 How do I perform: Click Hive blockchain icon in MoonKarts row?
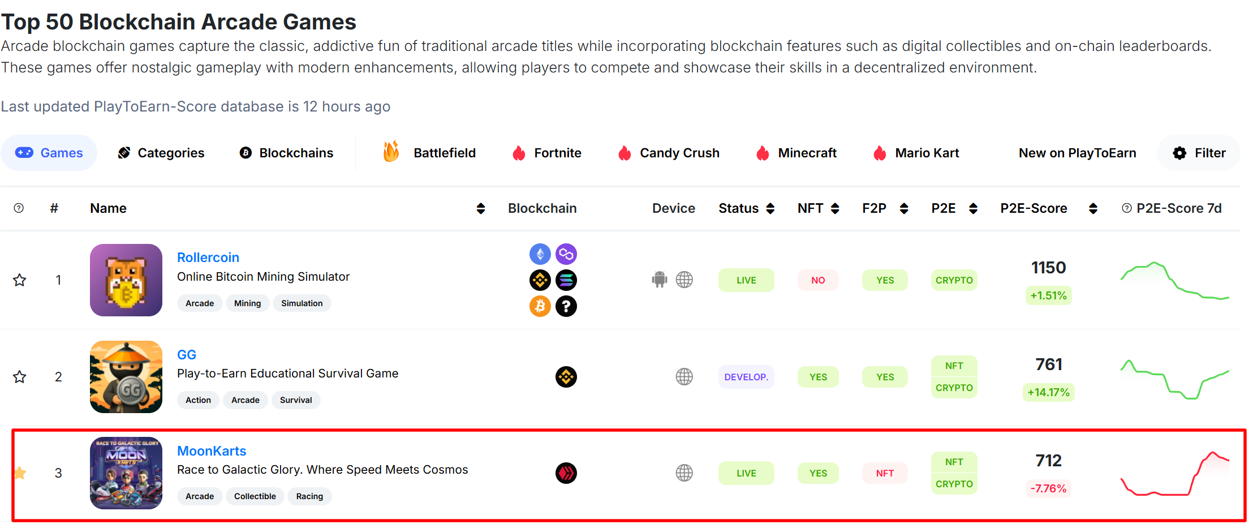click(x=566, y=473)
